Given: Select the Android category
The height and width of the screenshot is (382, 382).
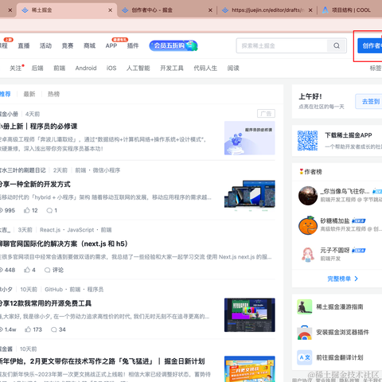Looking at the screenshot, I should 86,68.
